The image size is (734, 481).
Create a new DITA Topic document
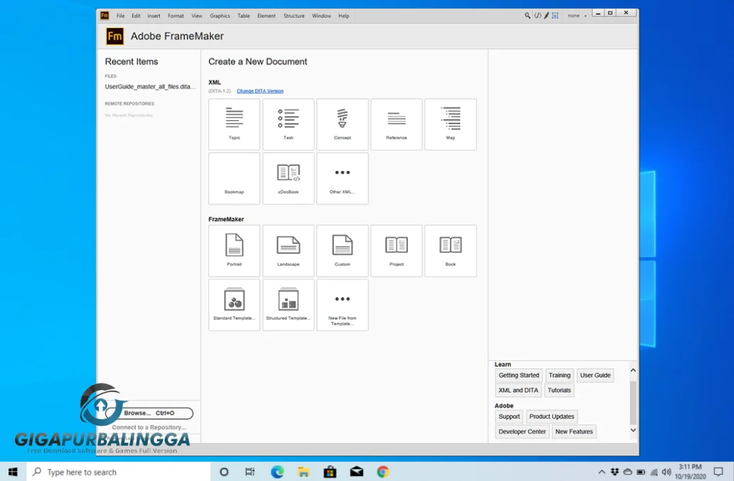pos(234,124)
